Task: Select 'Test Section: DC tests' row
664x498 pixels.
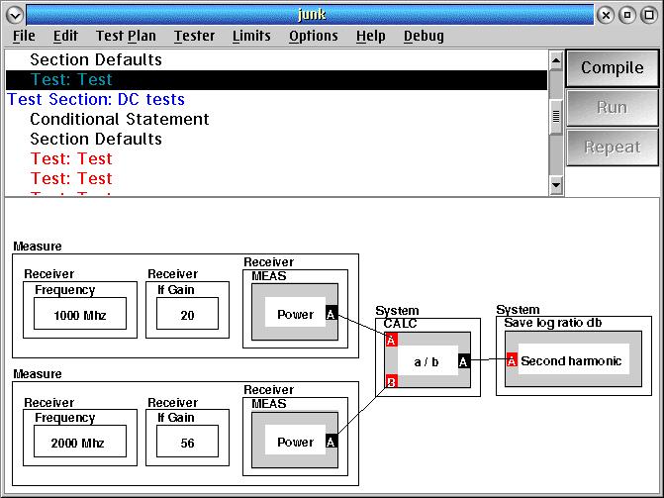Action: coord(276,100)
